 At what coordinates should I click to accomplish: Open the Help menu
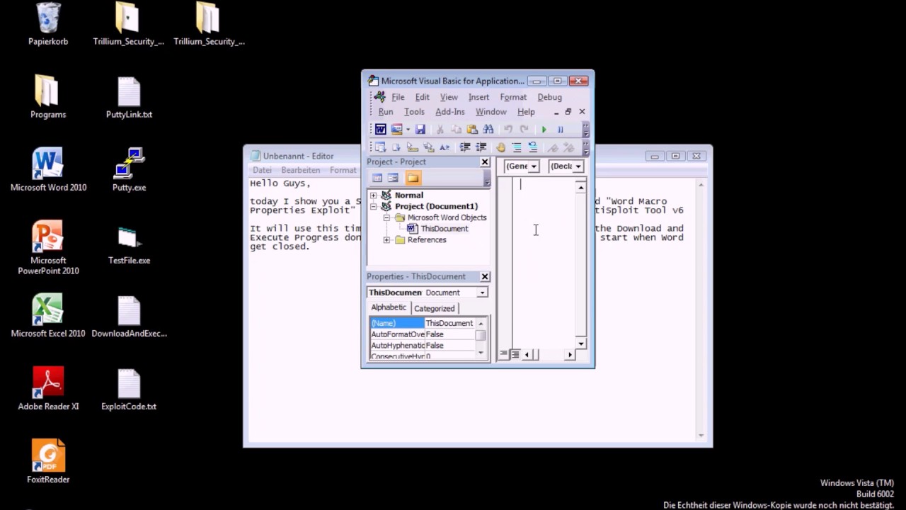coord(526,112)
